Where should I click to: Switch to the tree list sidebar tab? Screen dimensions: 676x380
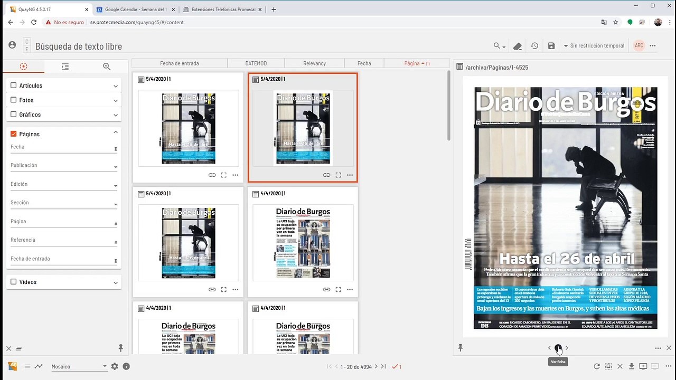click(x=65, y=66)
